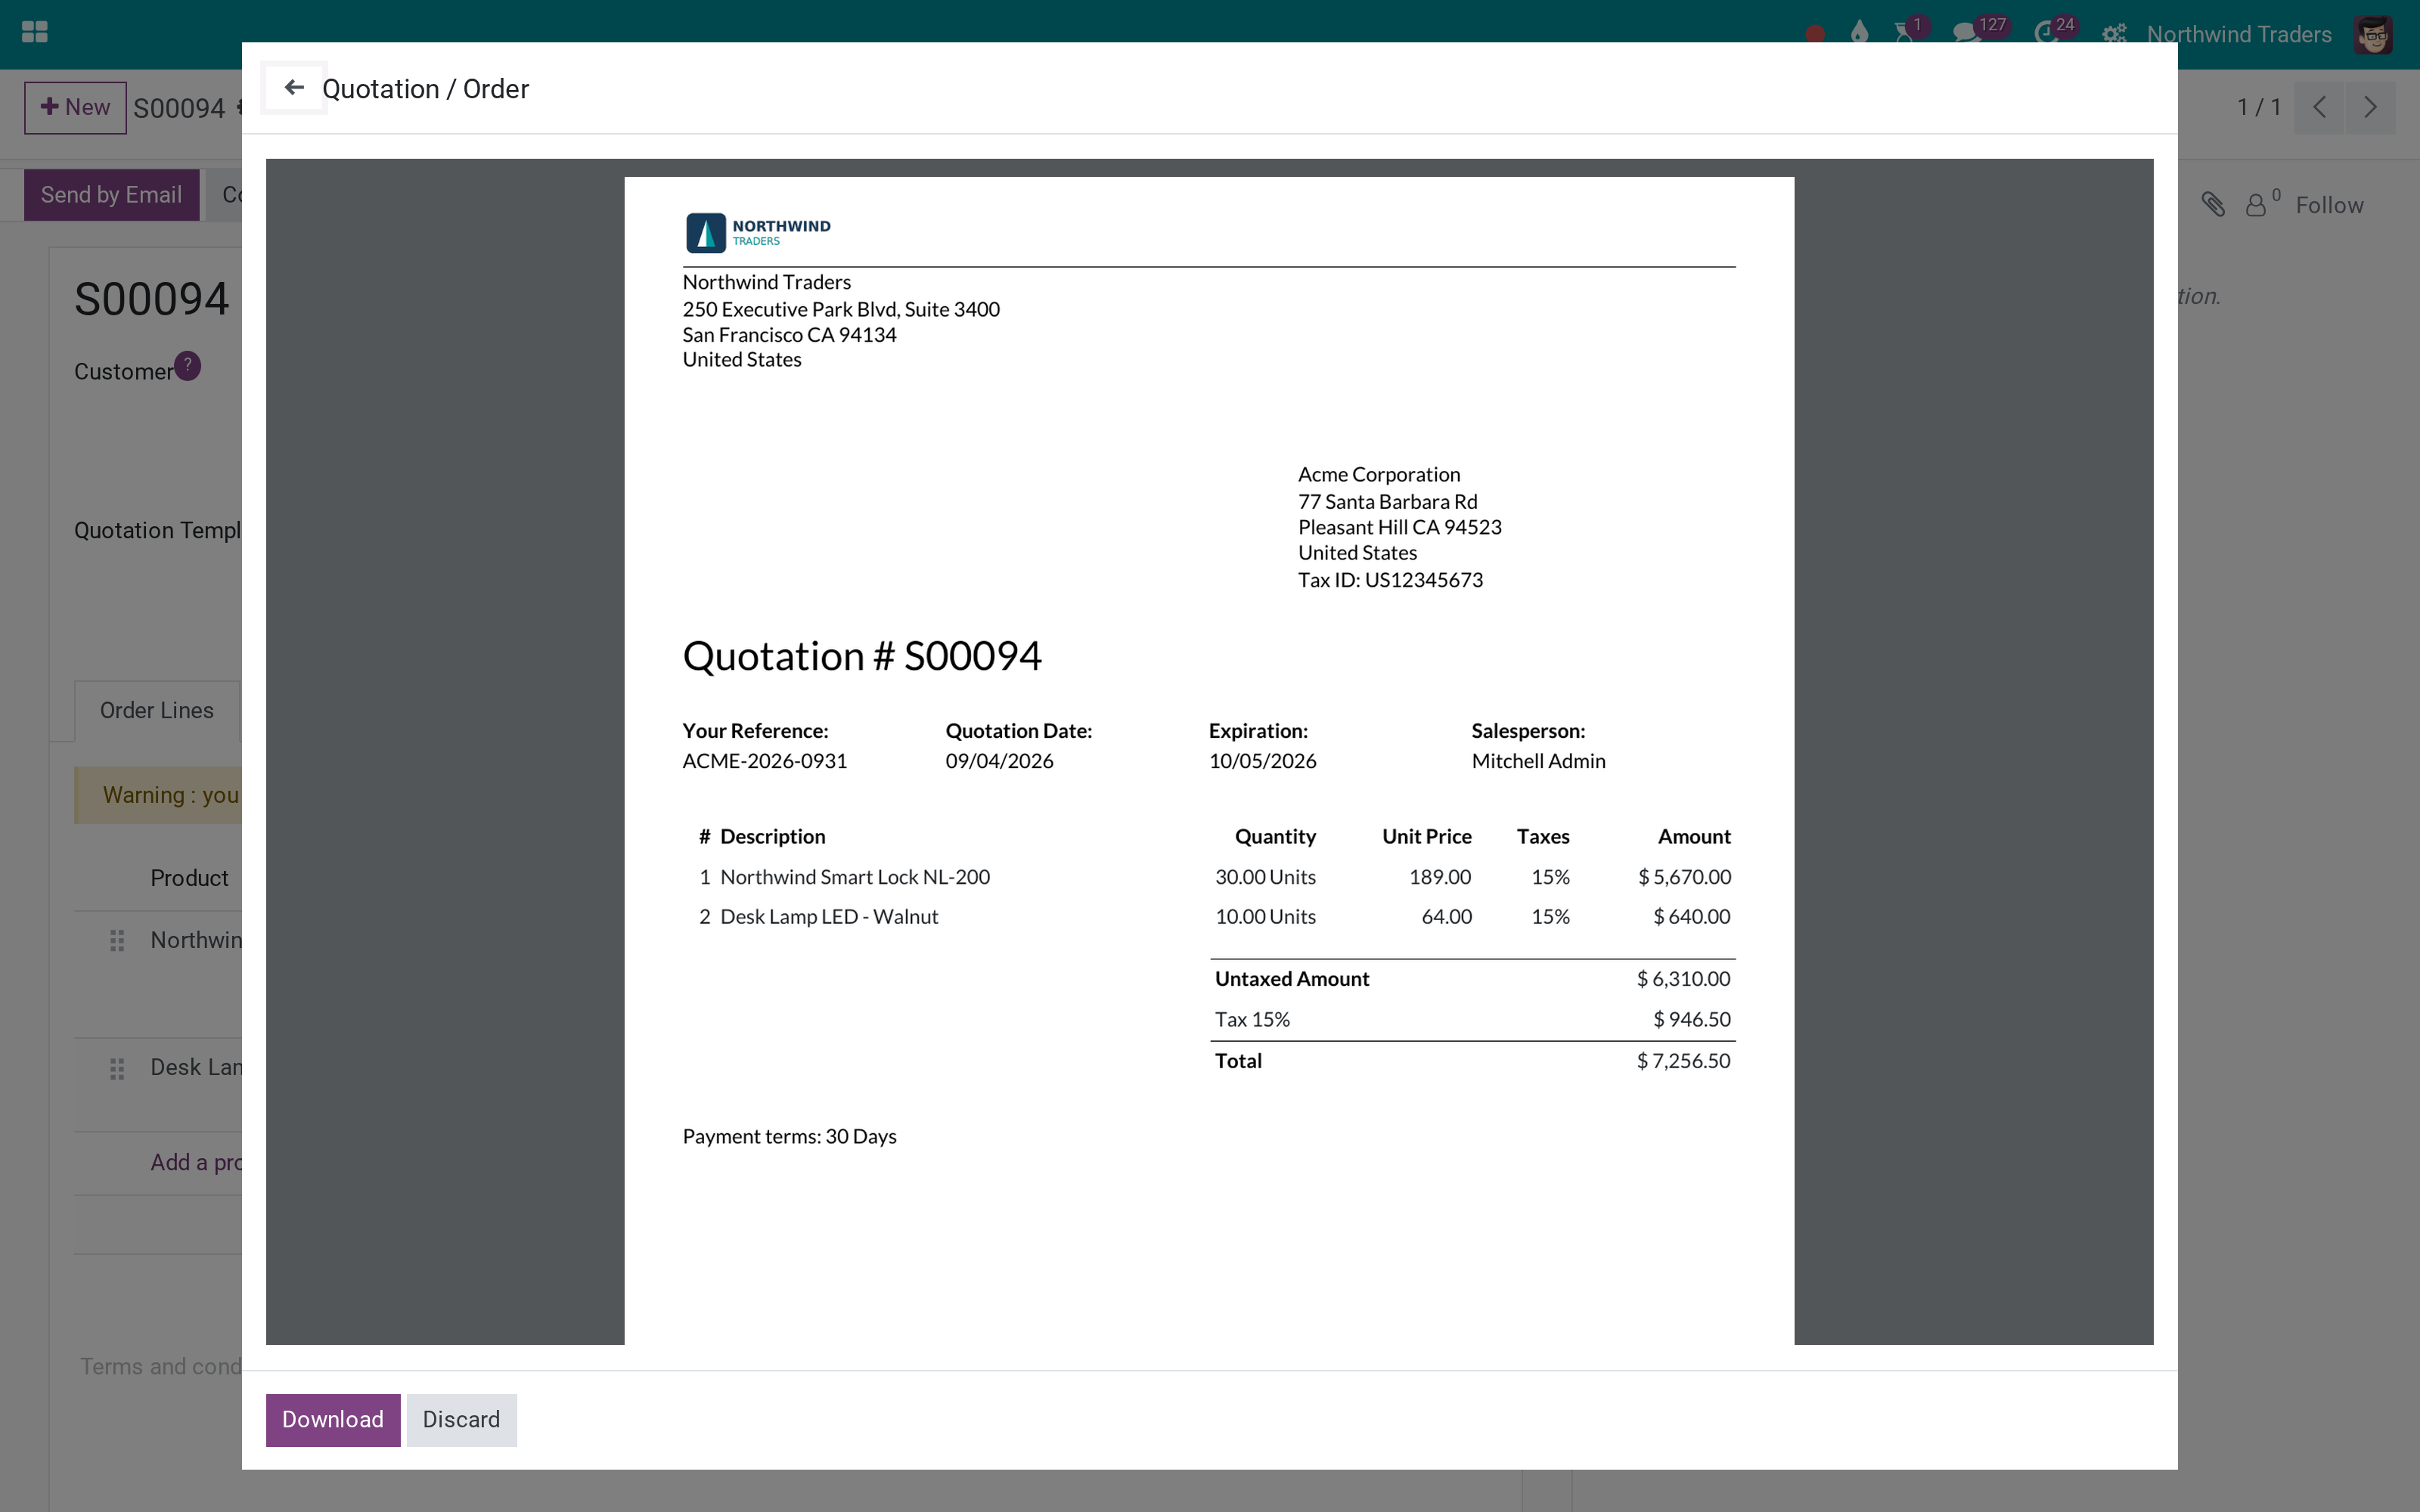Select expiration date 10/05/2026

click(x=1262, y=761)
